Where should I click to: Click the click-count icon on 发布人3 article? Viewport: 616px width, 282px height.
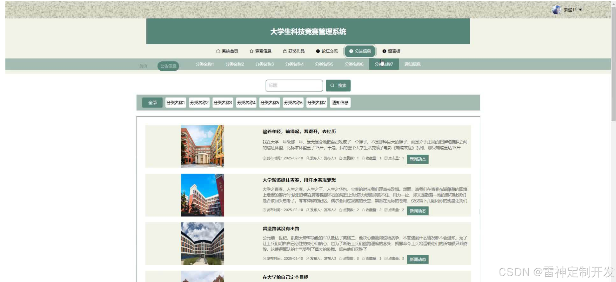[386, 258]
